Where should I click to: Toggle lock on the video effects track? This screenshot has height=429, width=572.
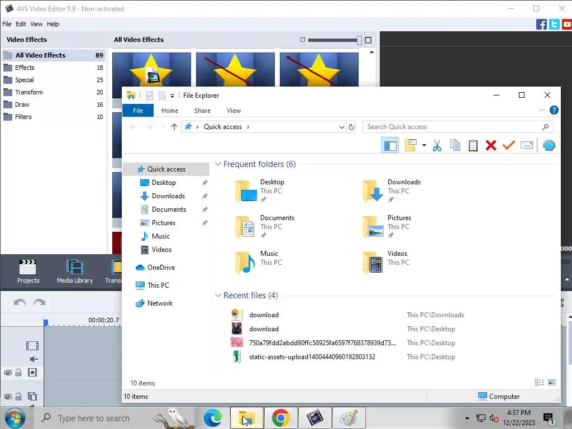(18, 373)
